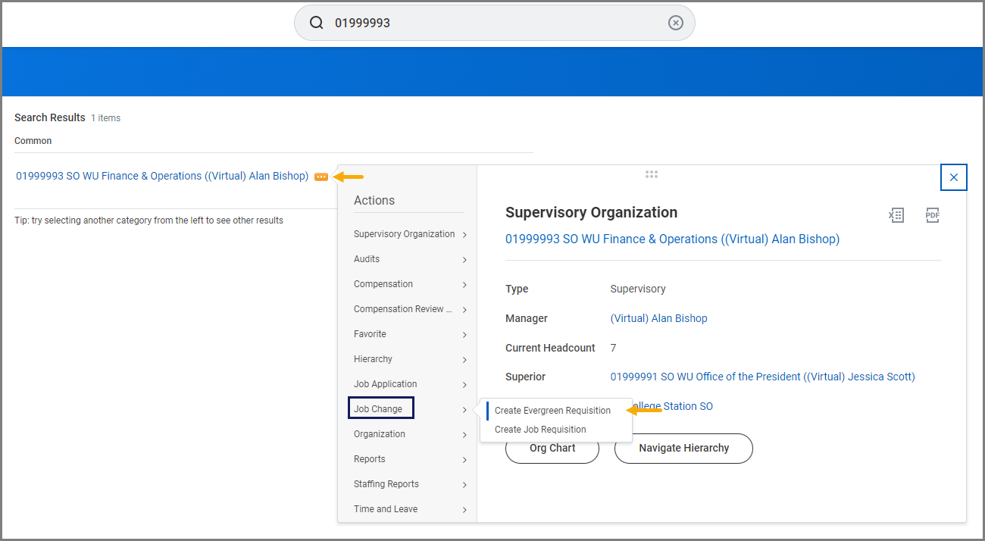Open related actions orange ellipsis icon

coord(321,177)
